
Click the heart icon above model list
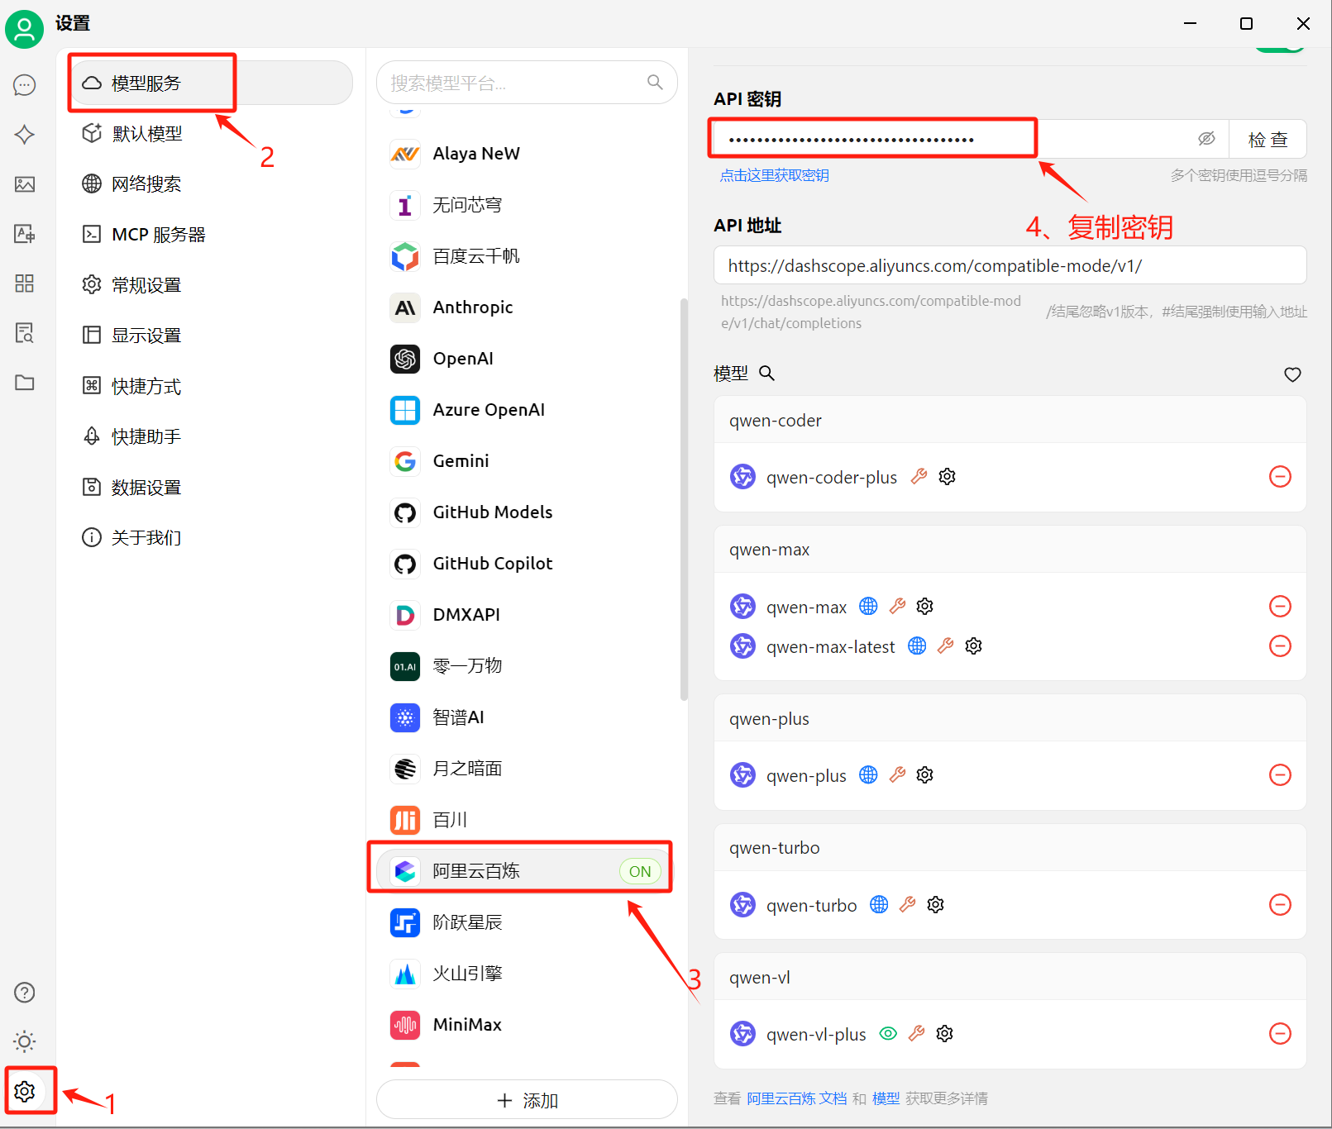click(1292, 374)
